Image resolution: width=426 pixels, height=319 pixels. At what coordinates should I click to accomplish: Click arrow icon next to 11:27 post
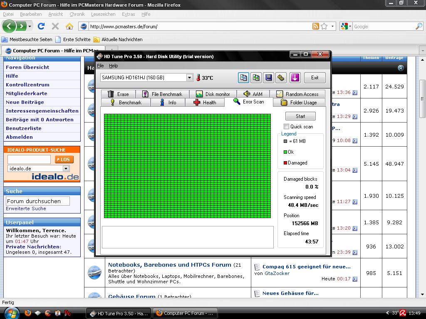[x=355, y=202]
